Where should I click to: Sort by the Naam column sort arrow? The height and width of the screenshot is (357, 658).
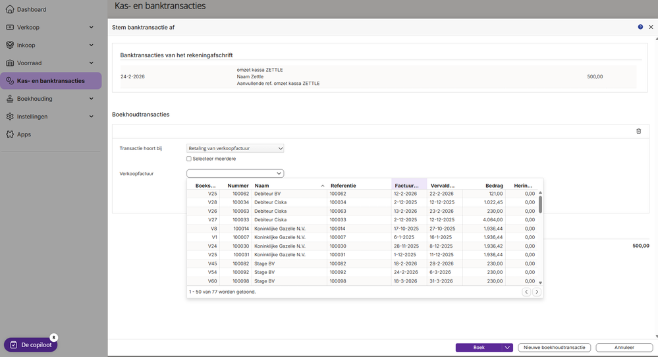click(x=323, y=186)
